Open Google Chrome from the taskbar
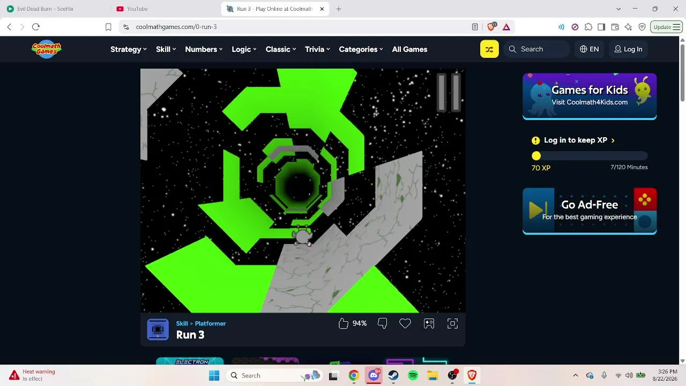This screenshot has height=386, width=686. pos(354,376)
